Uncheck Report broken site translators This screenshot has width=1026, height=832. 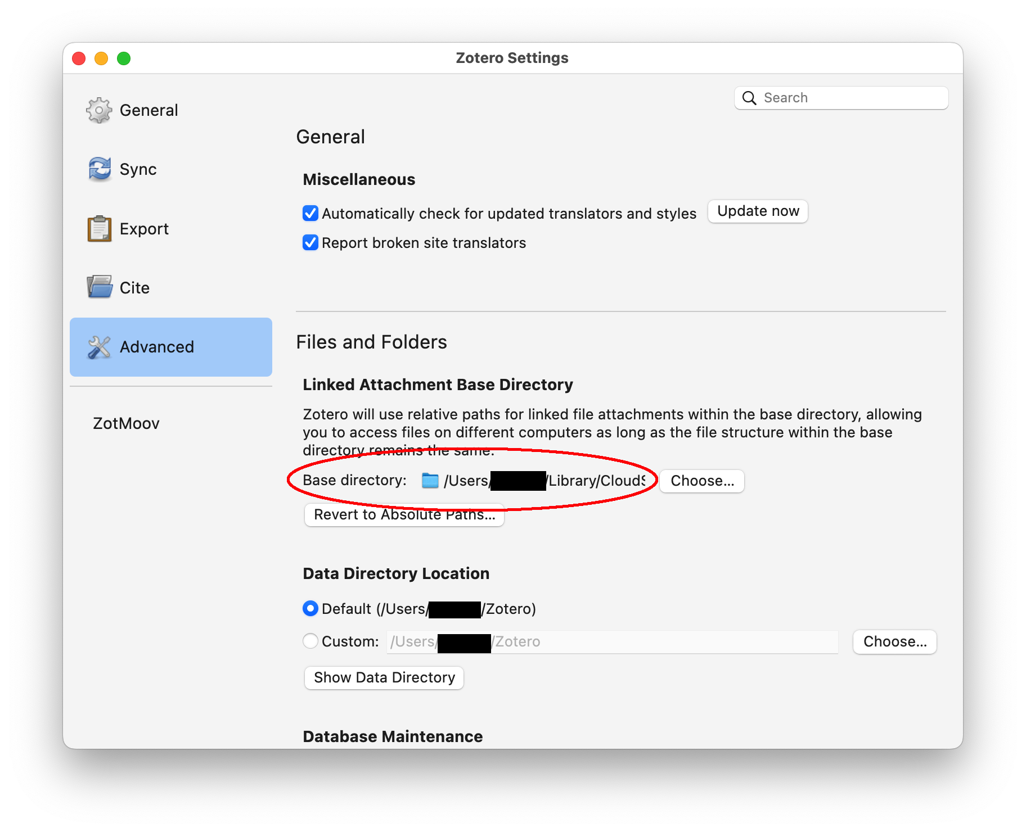coord(310,243)
